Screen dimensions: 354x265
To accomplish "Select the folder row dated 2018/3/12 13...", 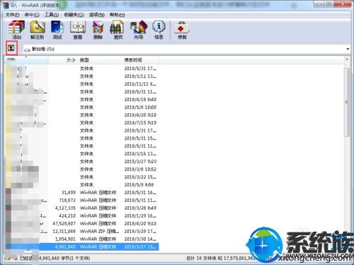I will pos(82,77).
